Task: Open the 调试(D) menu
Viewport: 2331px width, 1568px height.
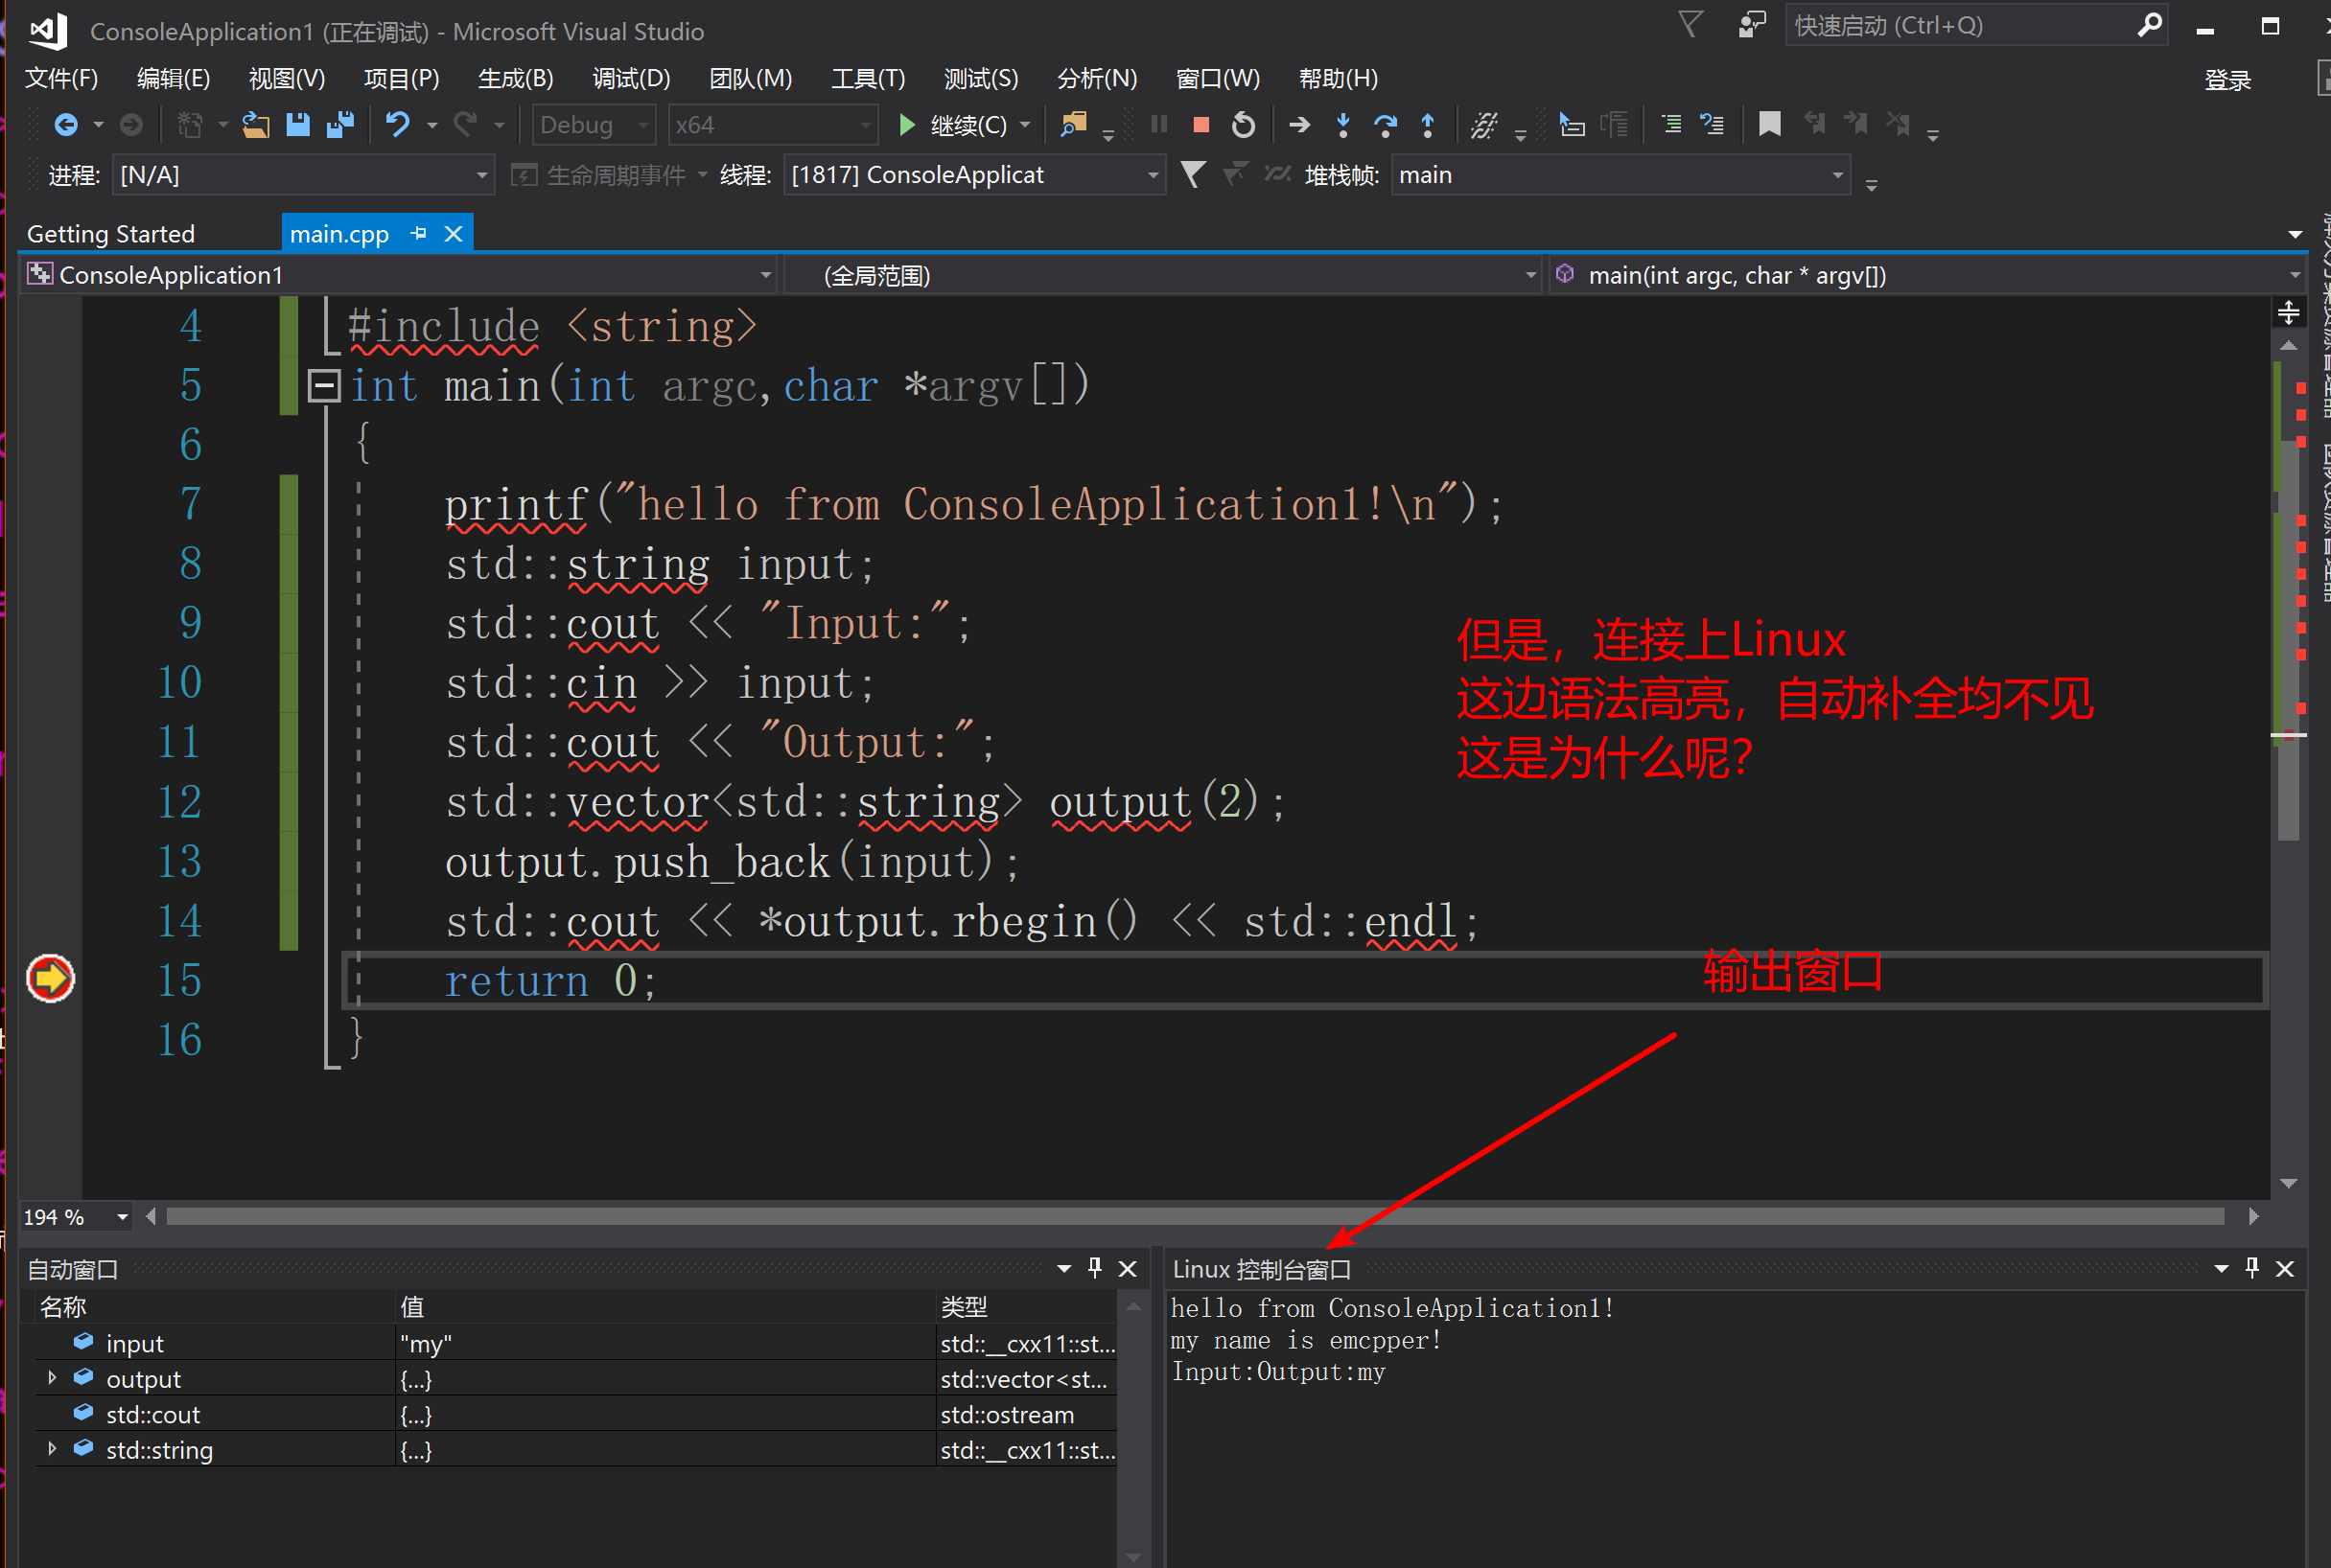Action: [630, 78]
